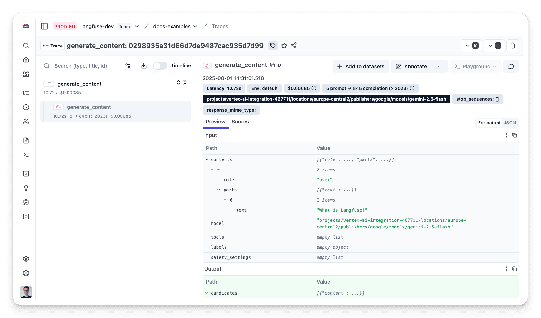Toggle the sidebar panel icon
The height and width of the screenshot is (318, 541).
44,26
